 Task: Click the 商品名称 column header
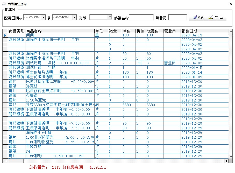coord(60,31)
